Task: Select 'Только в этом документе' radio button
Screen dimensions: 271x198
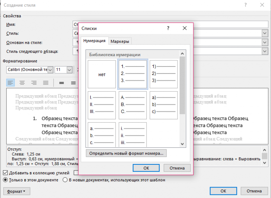Action: pos(6,180)
